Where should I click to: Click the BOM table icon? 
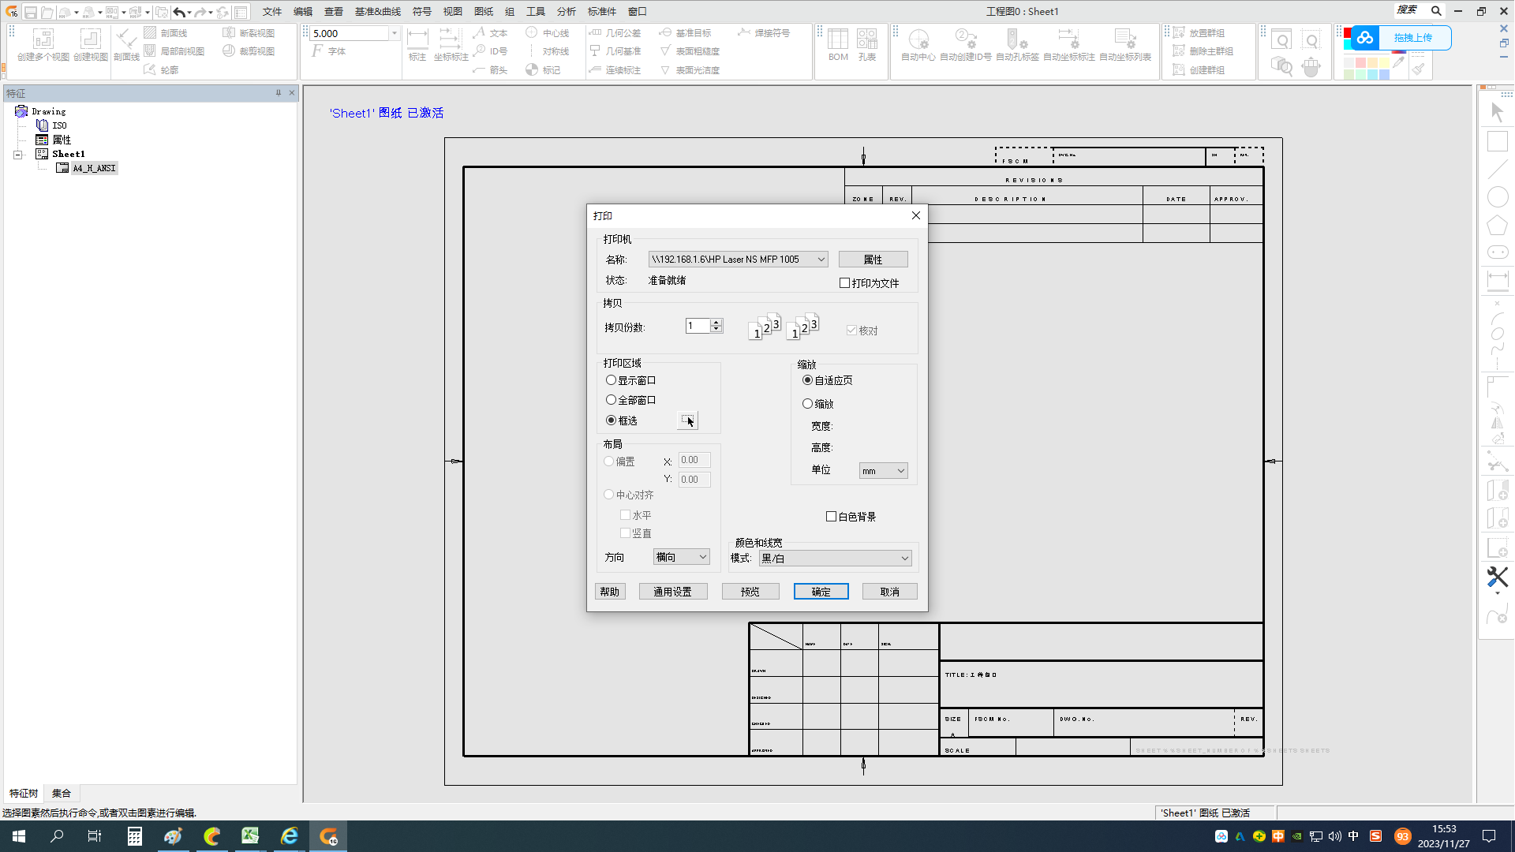point(838,39)
